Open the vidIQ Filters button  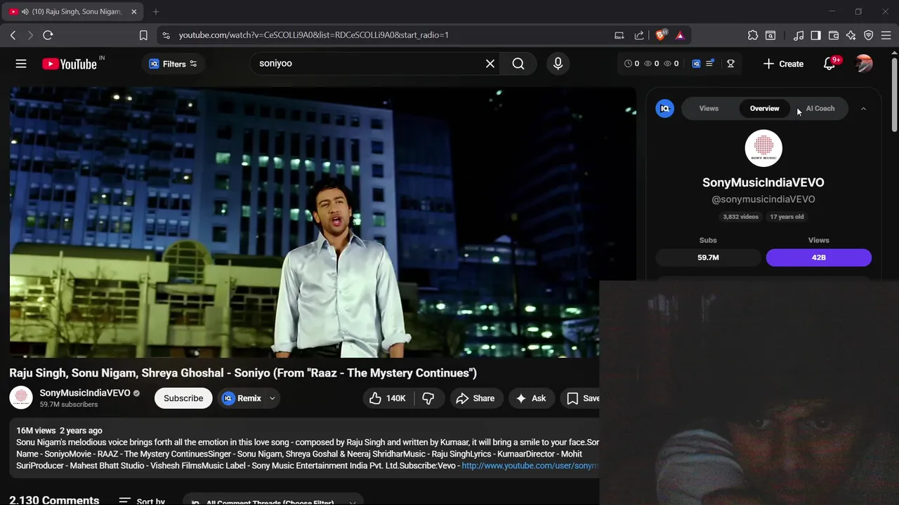tap(173, 64)
